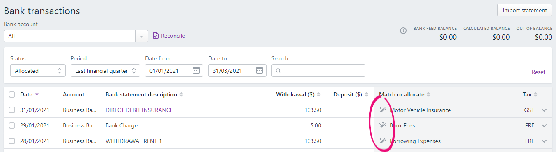Open the Period Last financial quarter dropdown
The image size is (556, 152).
click(105, 71)
